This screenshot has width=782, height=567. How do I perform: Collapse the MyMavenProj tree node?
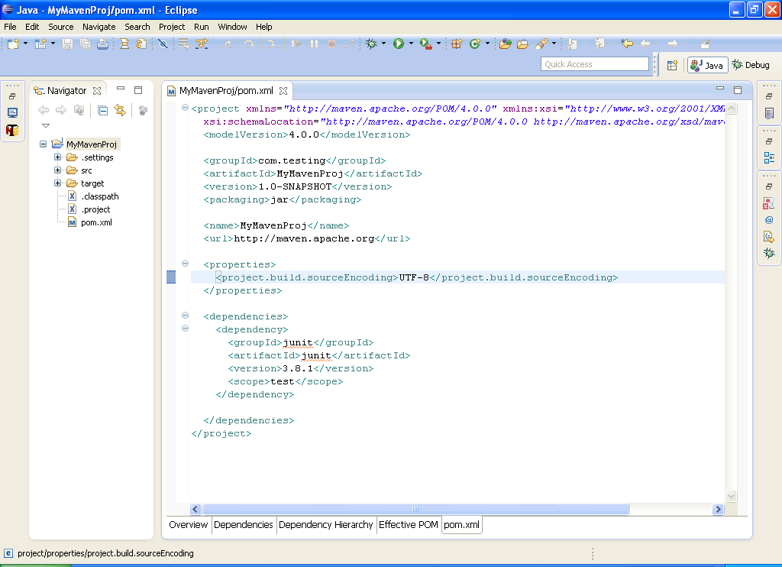click(x=44, y=144)
